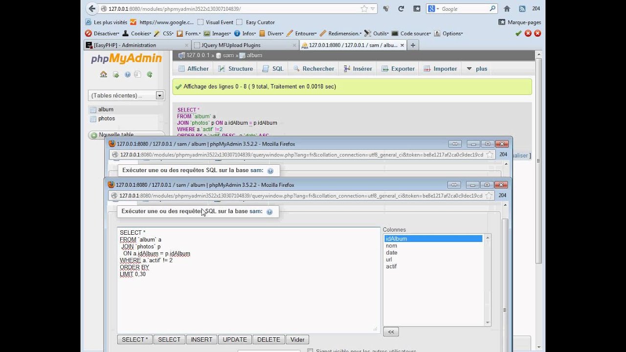Click the browser back arrow button
626x352 pixels.
click(x=92, y=9)
